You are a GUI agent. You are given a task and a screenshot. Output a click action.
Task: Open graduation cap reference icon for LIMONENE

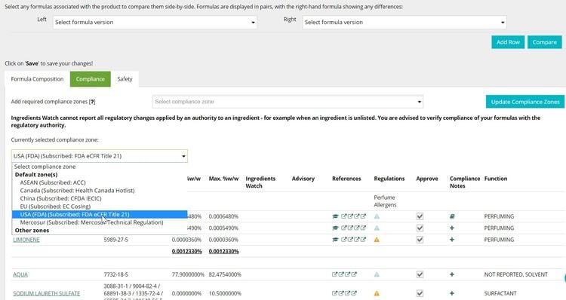pyautogui.click(x=335, y=240)
